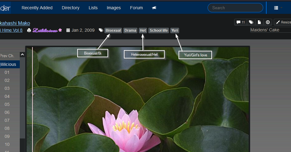This screenshot has width=291, height=152.
Task: Go to the Directory page
Action: click(70, 8)
